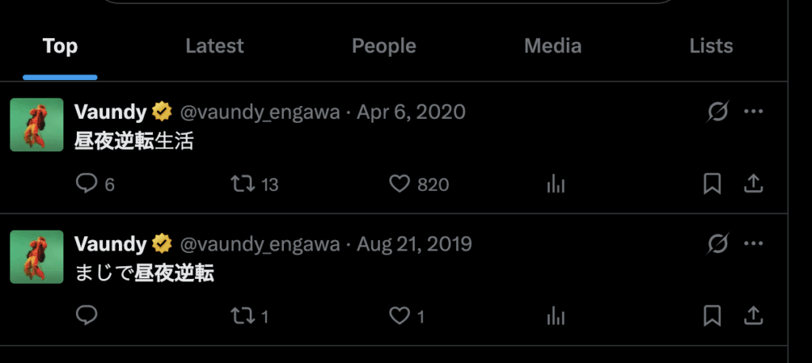Switch to the Latest tab
Screen dimensions: 812x363
click(214, 46)
